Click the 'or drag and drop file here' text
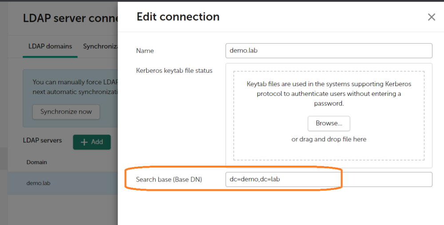Viewport: 444px width, 225px height. 329,139
